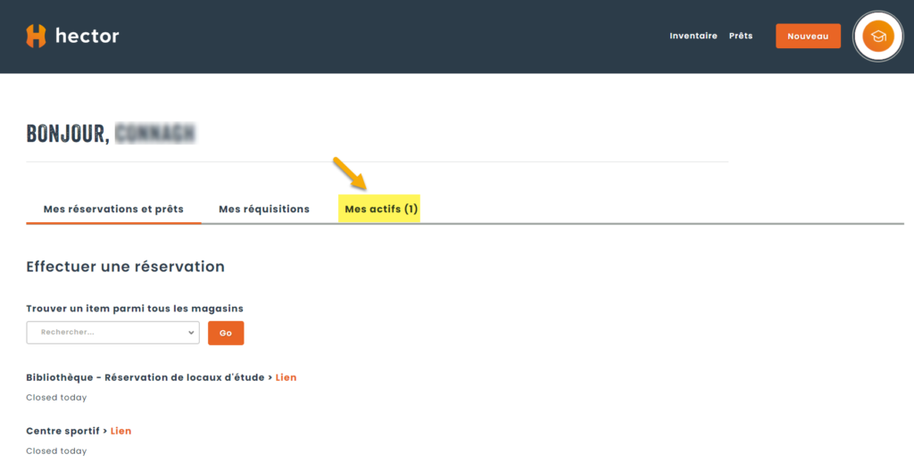Open the user profile avatar menu
Viewport: 914px width, 463px height.
[878, 37]
